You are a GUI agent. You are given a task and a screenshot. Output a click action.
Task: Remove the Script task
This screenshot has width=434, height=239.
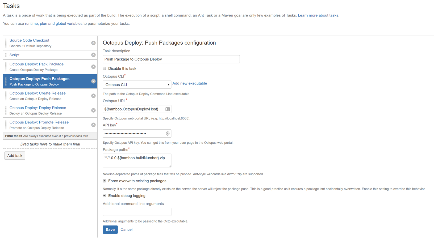93,55
